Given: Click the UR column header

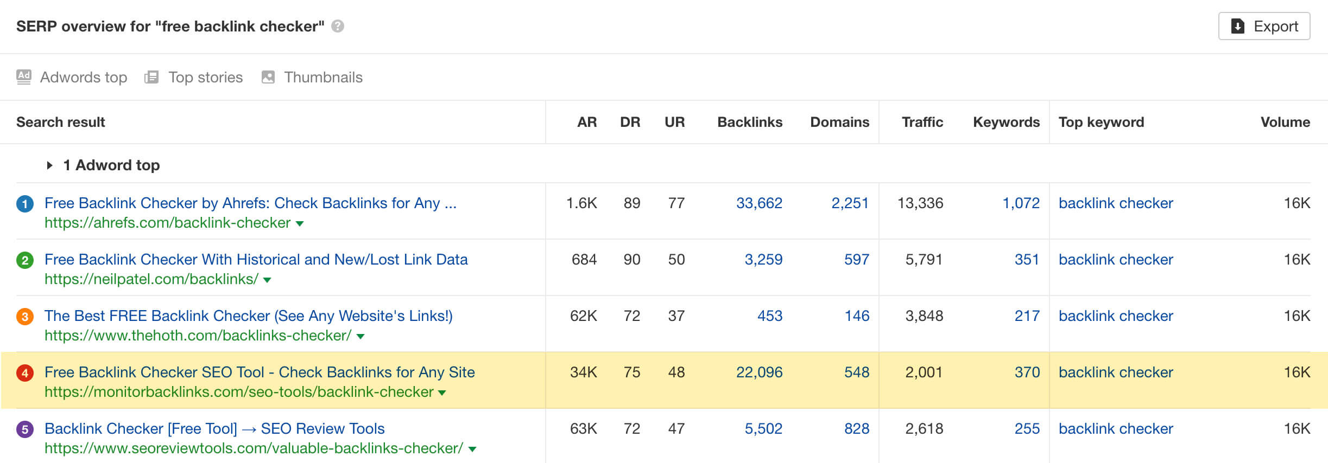Looking at the screenshot, I should click(x=674, y=122).
